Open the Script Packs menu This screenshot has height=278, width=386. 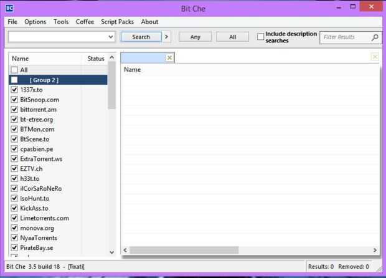(118, 22)
